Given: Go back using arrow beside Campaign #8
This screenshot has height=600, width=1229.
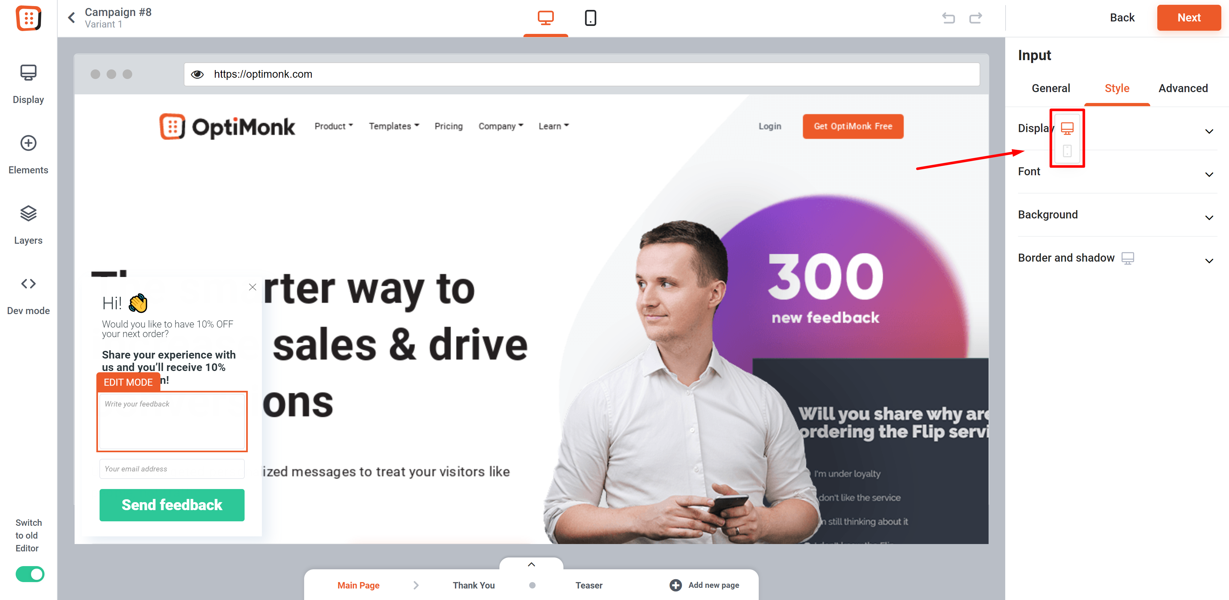Looking at the screenshot, I should (72, 18).
